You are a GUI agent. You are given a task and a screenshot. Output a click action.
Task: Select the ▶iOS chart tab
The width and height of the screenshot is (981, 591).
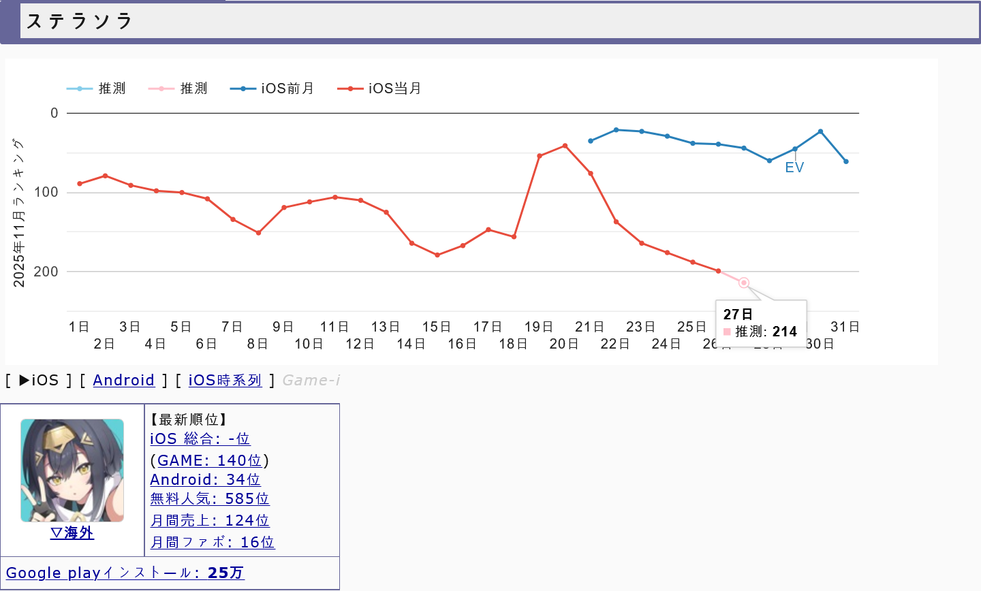click(39, 380)
